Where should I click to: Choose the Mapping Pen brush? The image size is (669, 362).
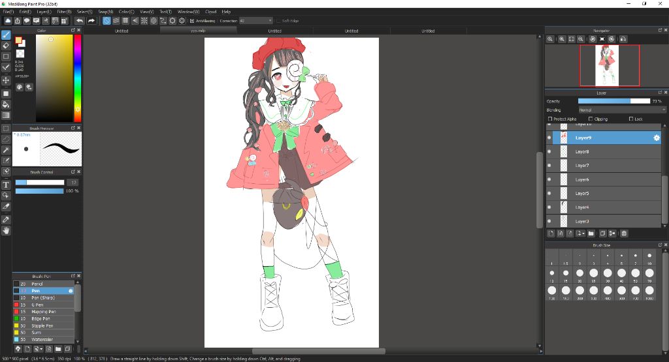coord(44,312)
